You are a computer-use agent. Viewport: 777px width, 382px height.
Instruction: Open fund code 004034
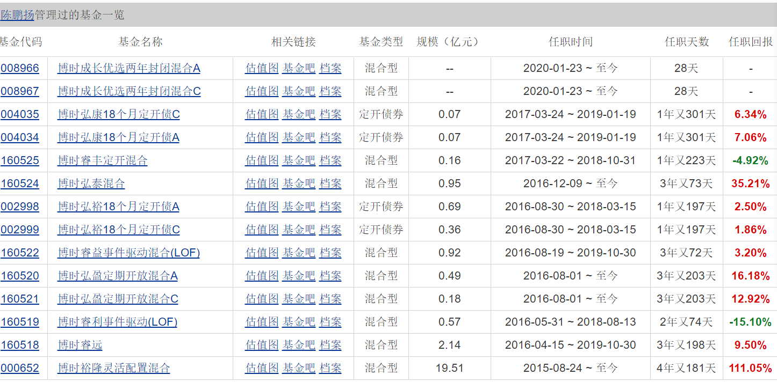pyautogui.click(x=20, y=137)
